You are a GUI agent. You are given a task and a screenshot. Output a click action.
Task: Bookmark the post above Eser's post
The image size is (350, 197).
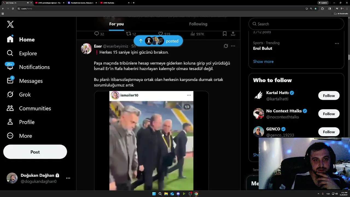[224, 34]
